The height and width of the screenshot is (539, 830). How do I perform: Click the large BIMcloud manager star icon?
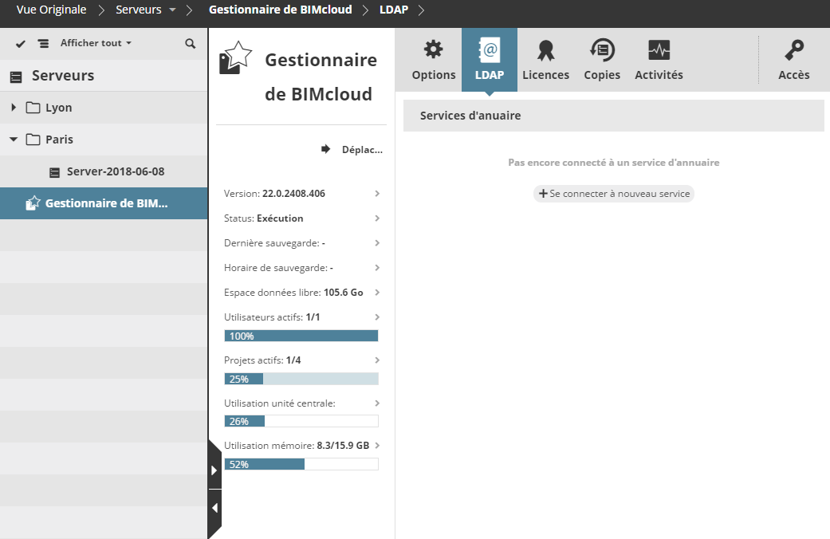pos(235,57)
